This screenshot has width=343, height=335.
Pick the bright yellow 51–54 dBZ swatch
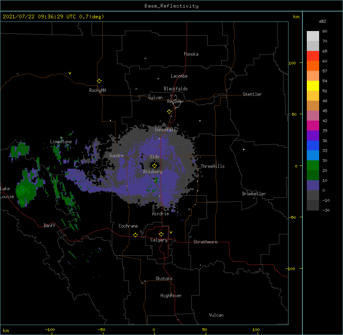(313, 86)
